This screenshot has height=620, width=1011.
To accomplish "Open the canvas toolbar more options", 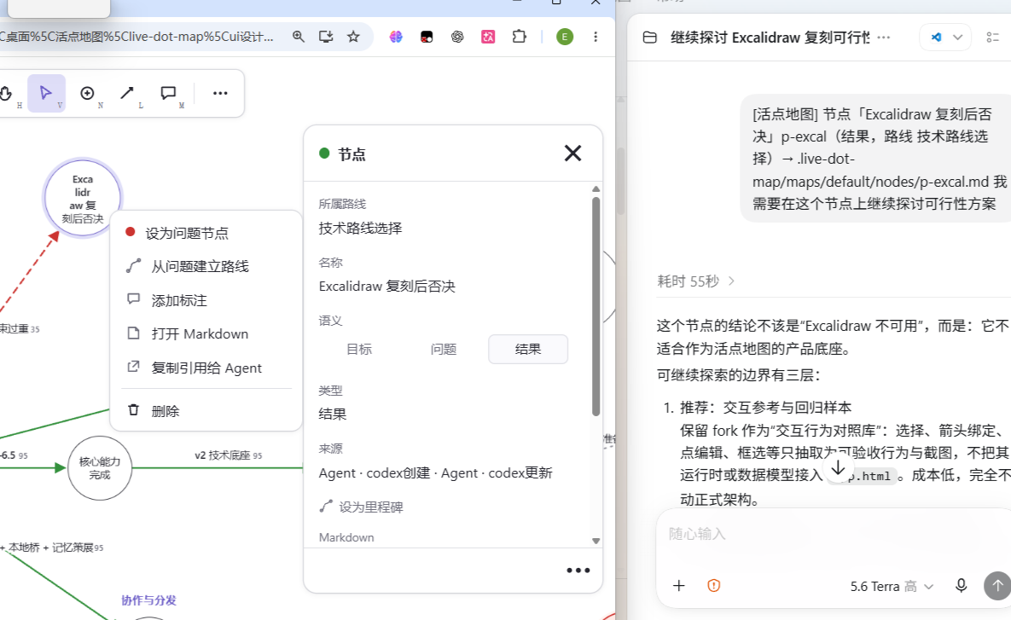I will click(220, 94).
